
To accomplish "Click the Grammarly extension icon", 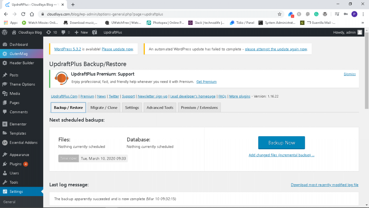I will (x=316, y=14).
